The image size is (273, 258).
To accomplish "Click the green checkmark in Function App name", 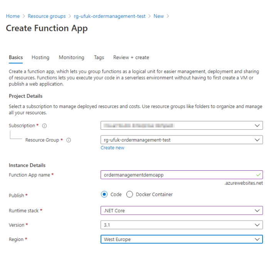I will click(258, 175).
